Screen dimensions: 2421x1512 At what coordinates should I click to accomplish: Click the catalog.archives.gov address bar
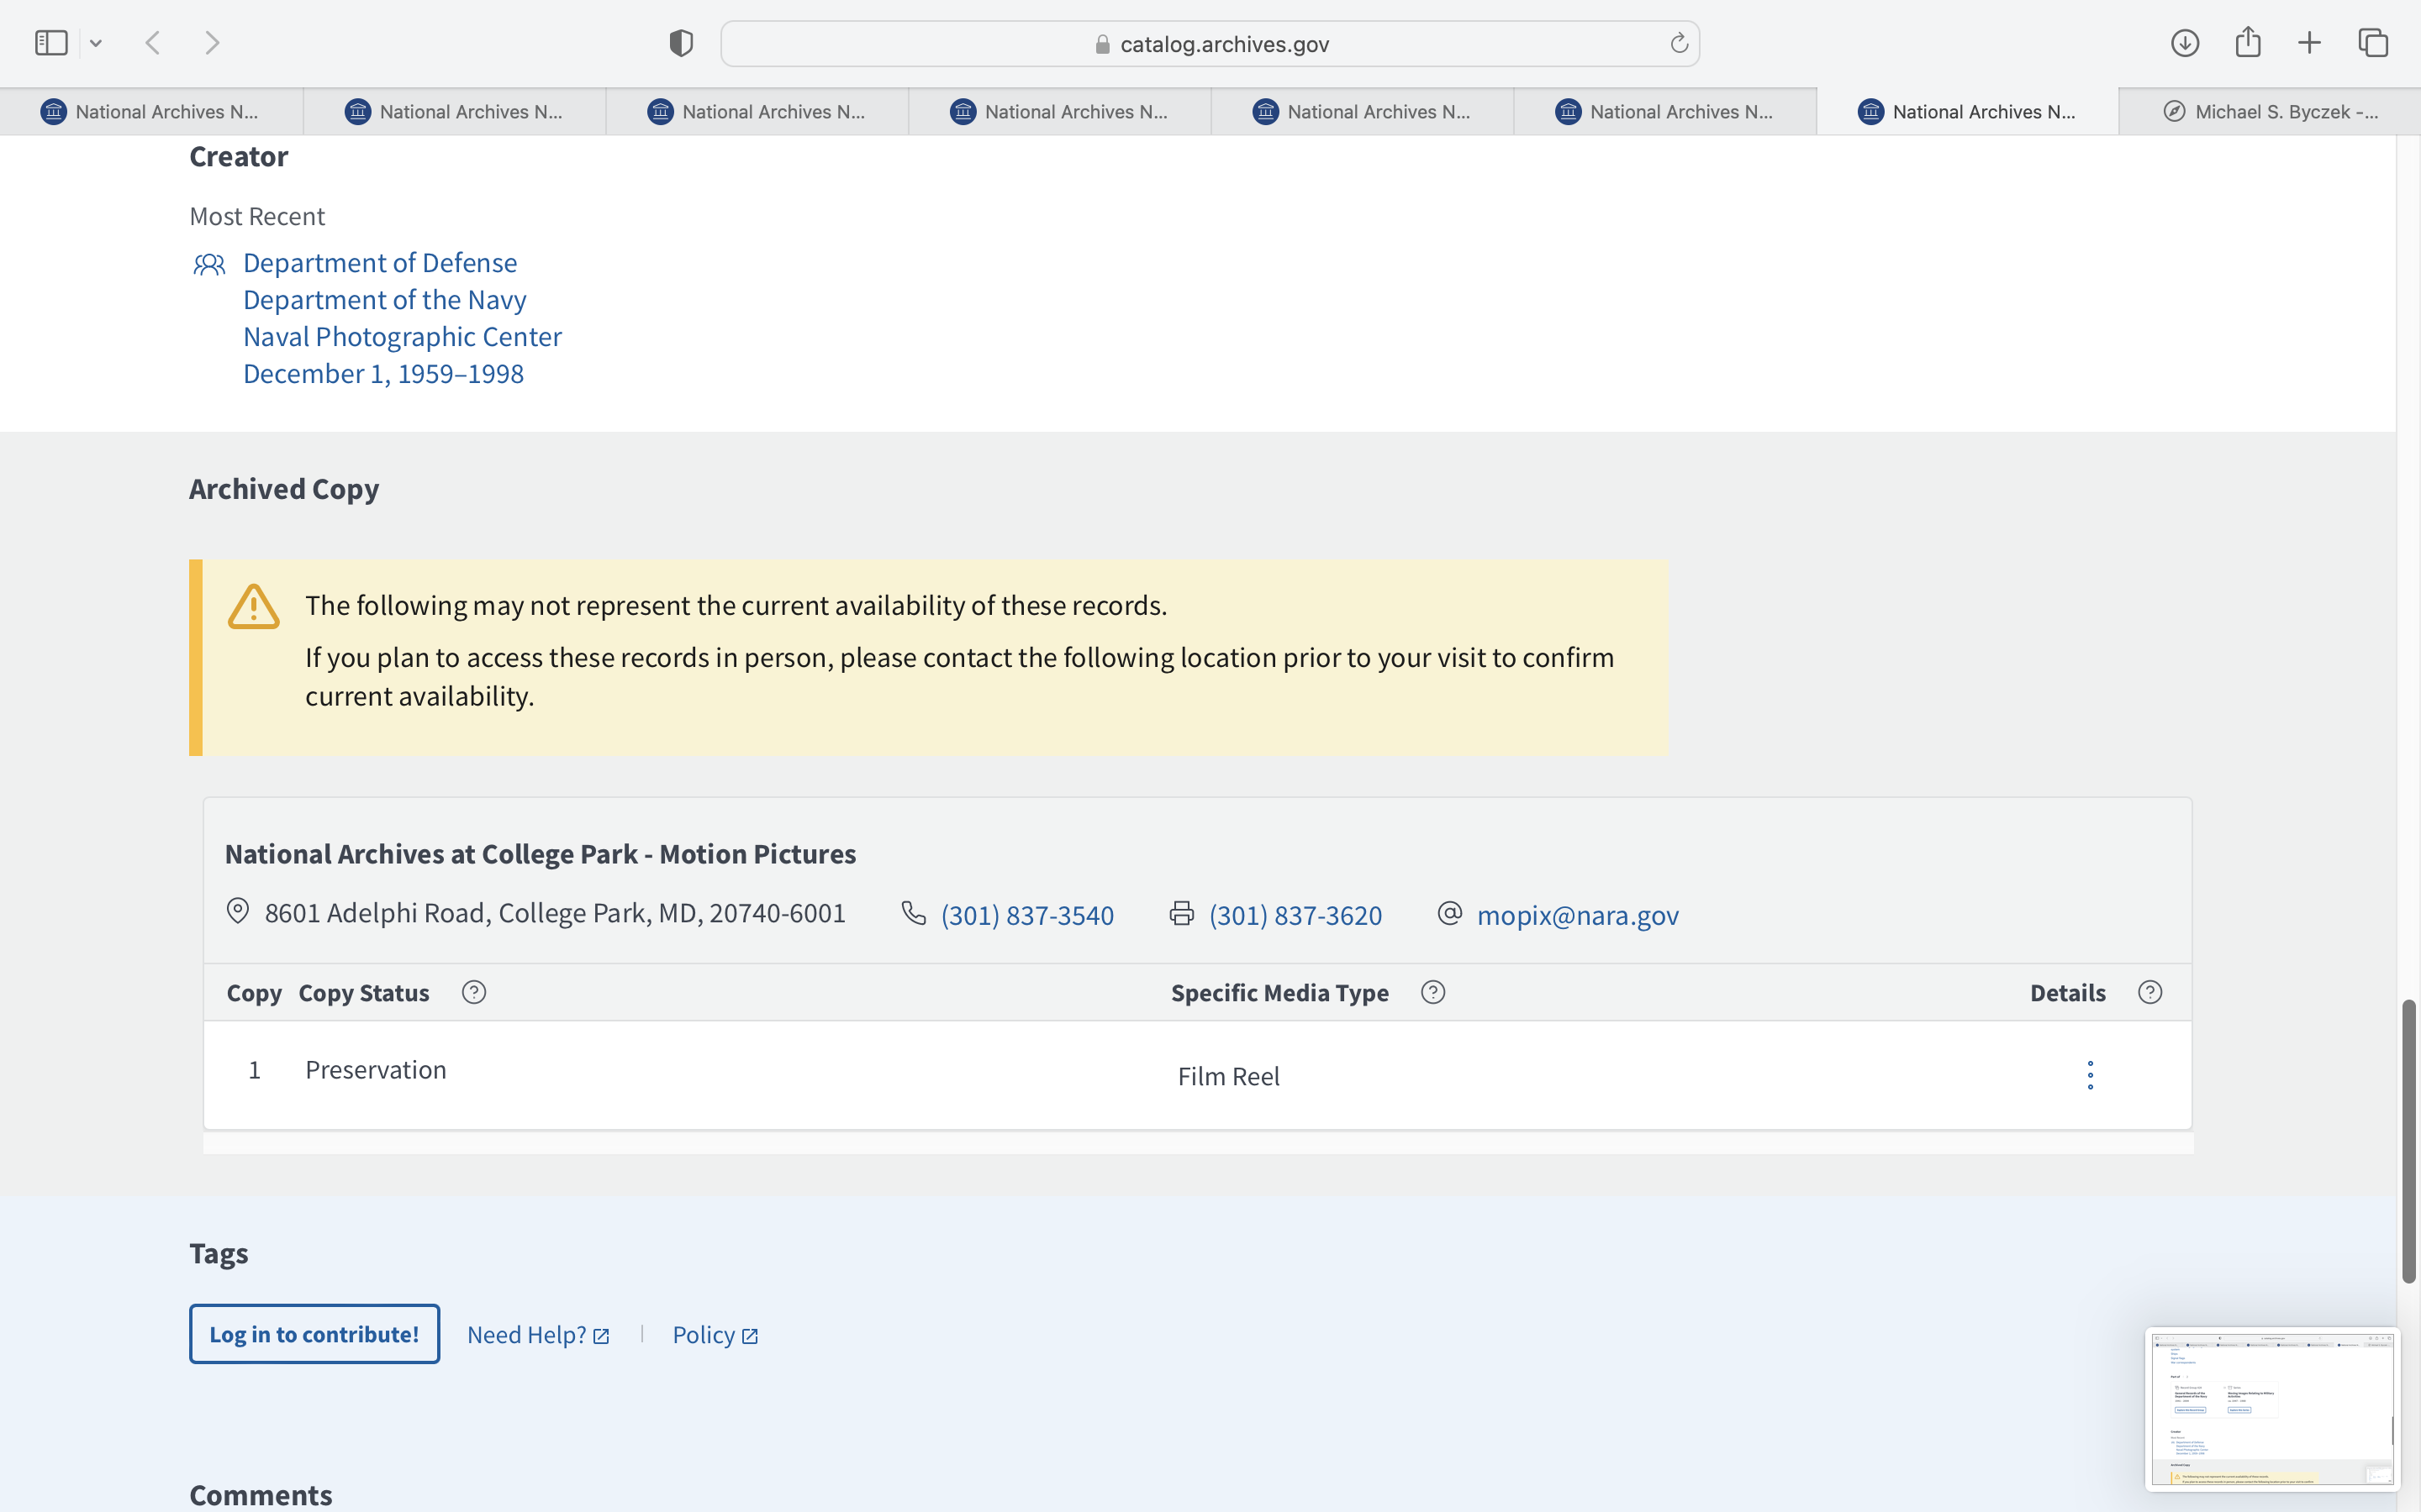coord(1210,44)
